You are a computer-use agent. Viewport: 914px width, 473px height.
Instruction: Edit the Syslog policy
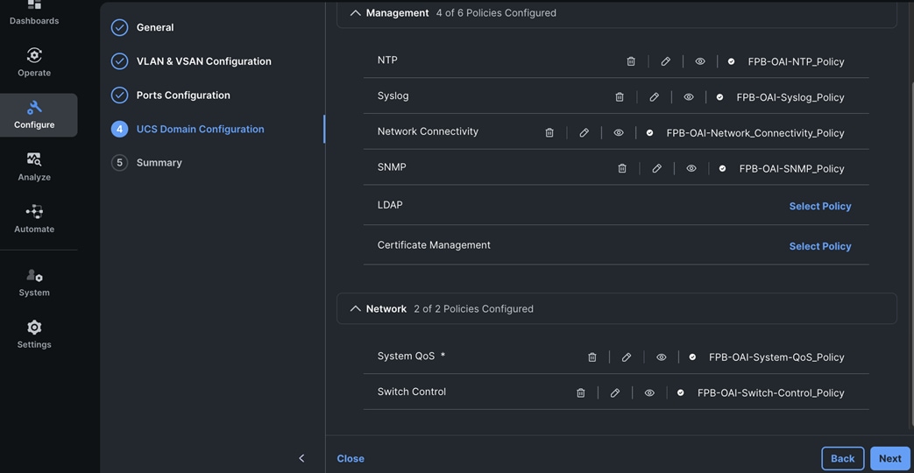click(x=654, y=96)
